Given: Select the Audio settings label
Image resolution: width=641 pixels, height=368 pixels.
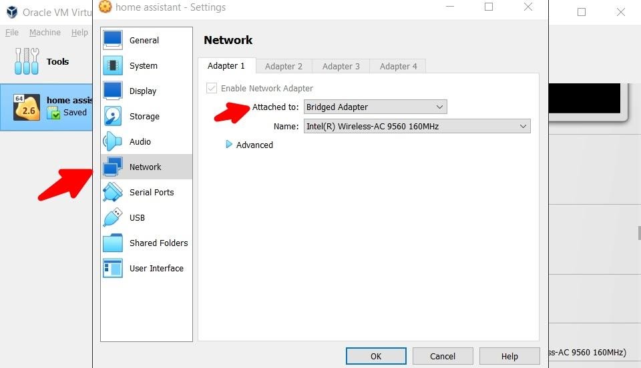Looking at the screenshot, I should (x=140, y=141).
